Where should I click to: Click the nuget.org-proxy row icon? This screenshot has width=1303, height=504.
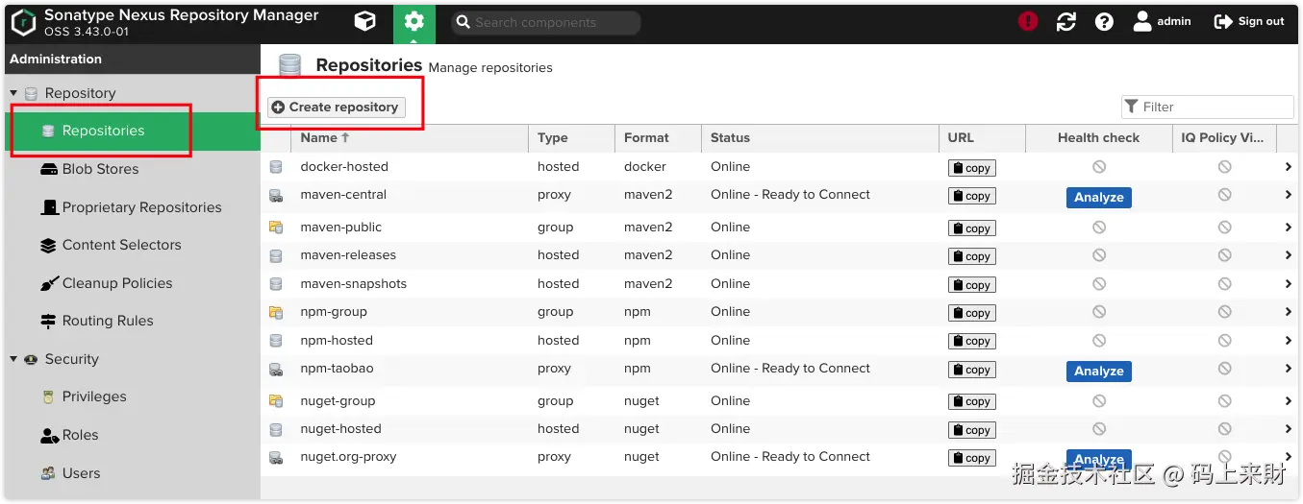(276, 457)
